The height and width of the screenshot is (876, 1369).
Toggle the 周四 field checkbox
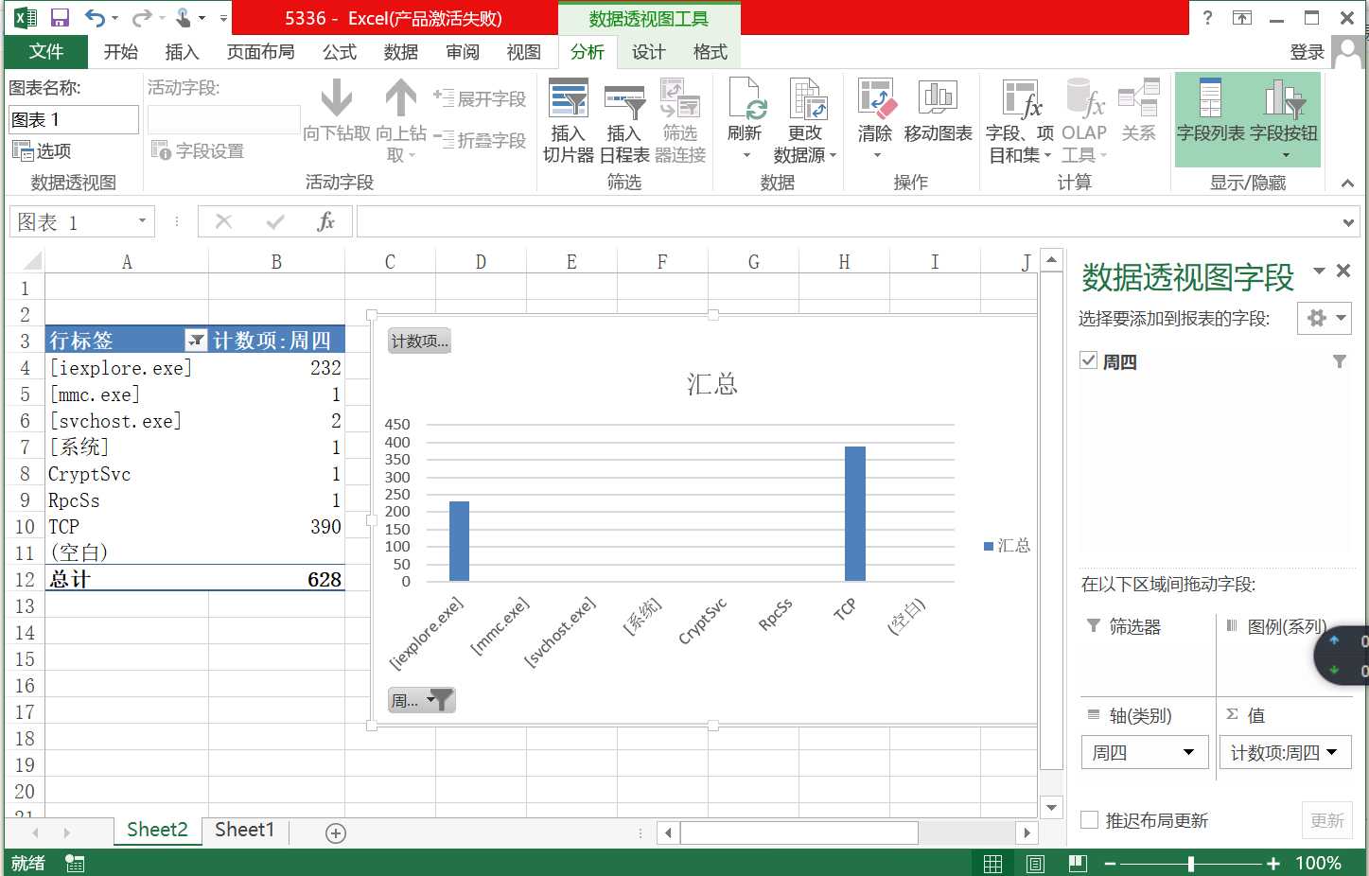[1089, 360]
